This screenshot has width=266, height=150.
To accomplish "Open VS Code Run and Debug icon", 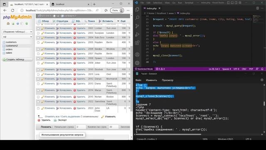I will tap(137, 34).
